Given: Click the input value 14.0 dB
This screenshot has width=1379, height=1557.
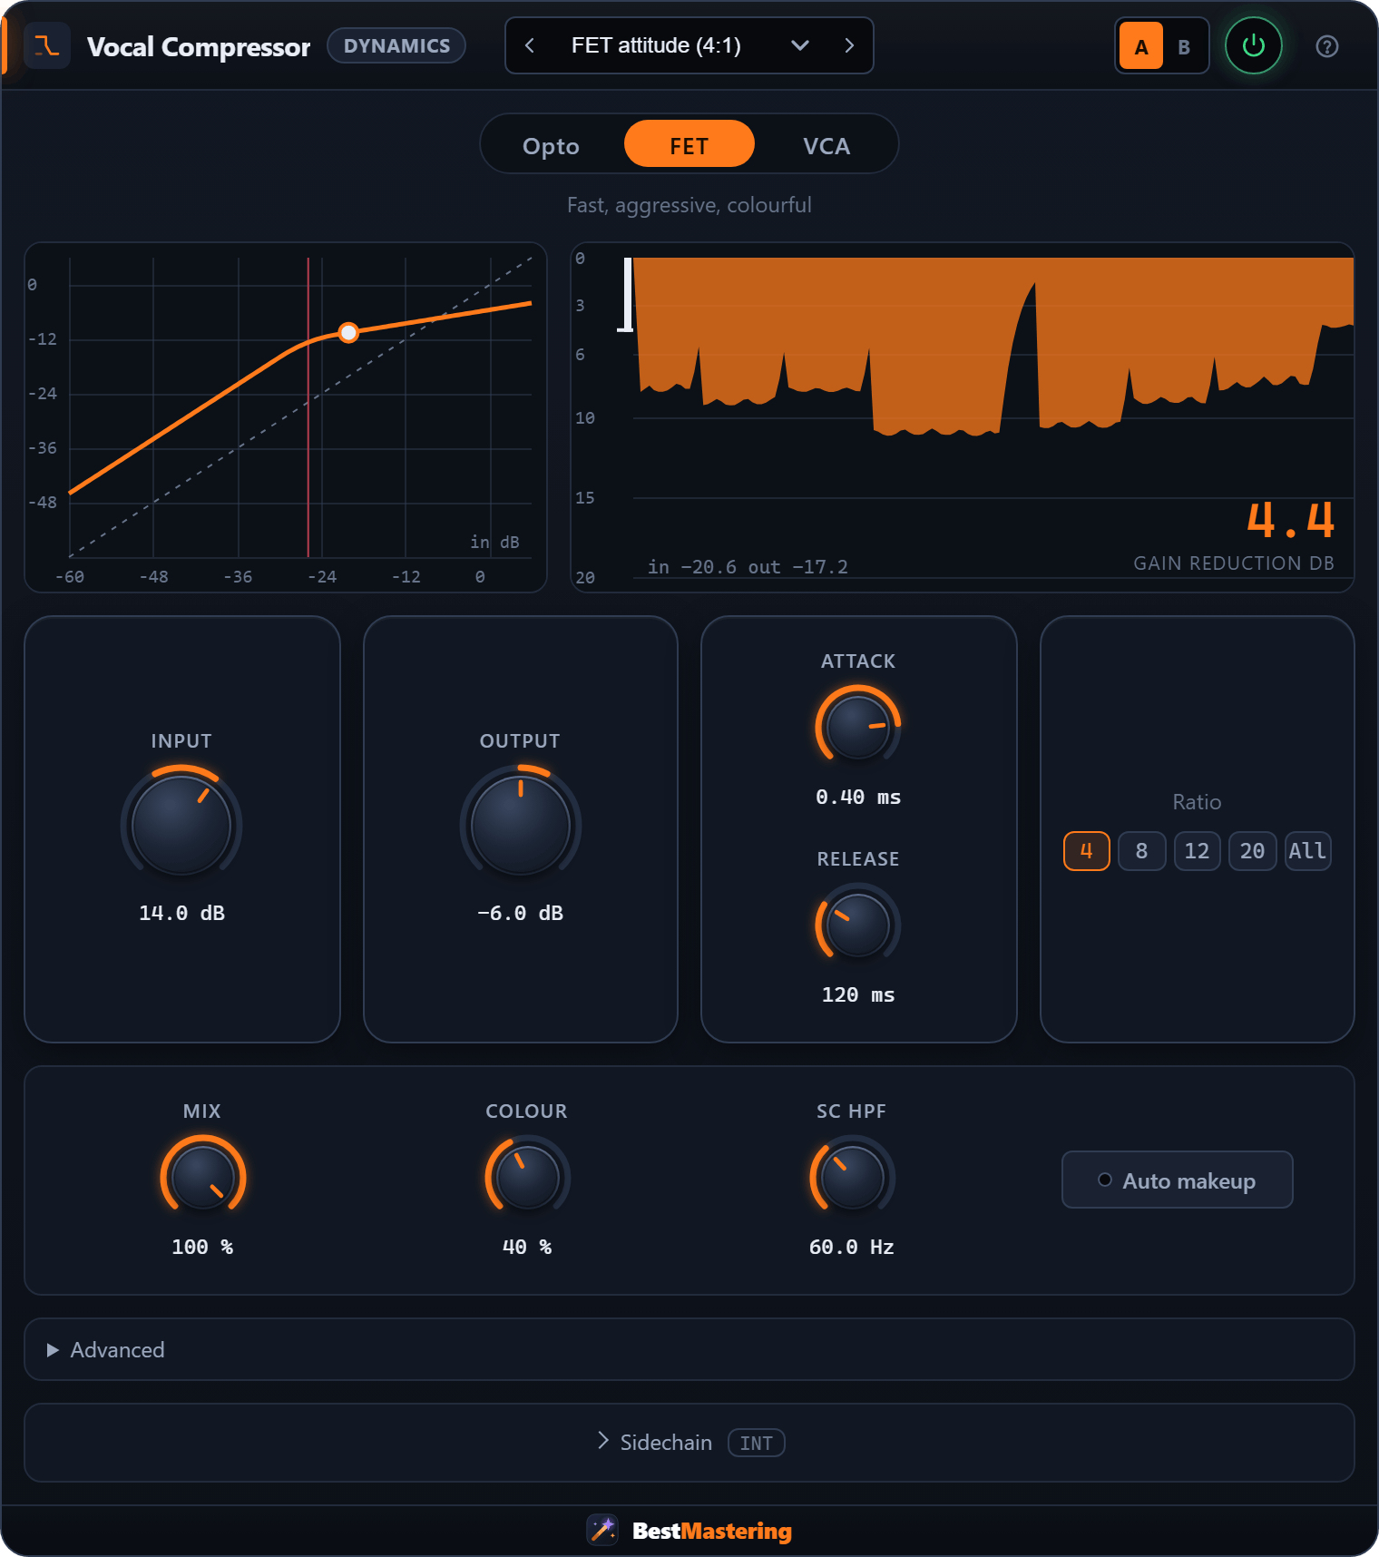Looking at the screenshot, I should pos(181,913).
